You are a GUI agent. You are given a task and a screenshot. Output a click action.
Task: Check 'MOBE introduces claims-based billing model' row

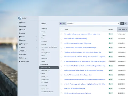tap(61, 43)
